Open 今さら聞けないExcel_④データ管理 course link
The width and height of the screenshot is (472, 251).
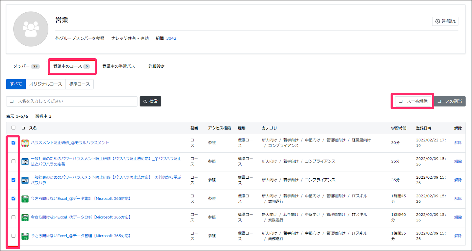click(x=81, y=236)
